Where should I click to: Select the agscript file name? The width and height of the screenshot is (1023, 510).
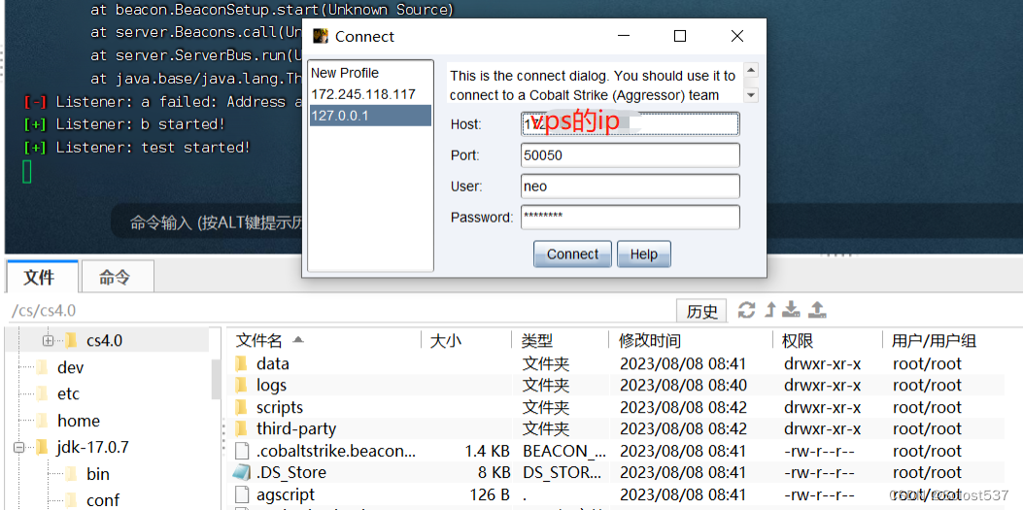click(286, 495)
